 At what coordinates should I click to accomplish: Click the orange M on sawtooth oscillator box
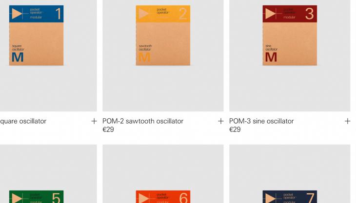[144, 57]
